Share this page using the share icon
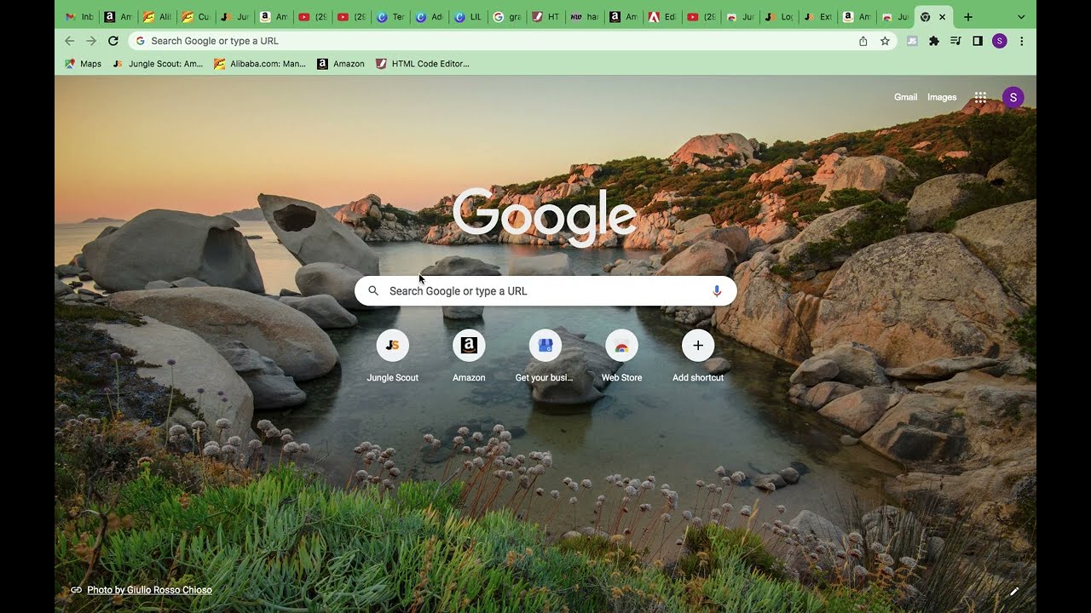1091x613 pixels. click(x=863, y=41)
